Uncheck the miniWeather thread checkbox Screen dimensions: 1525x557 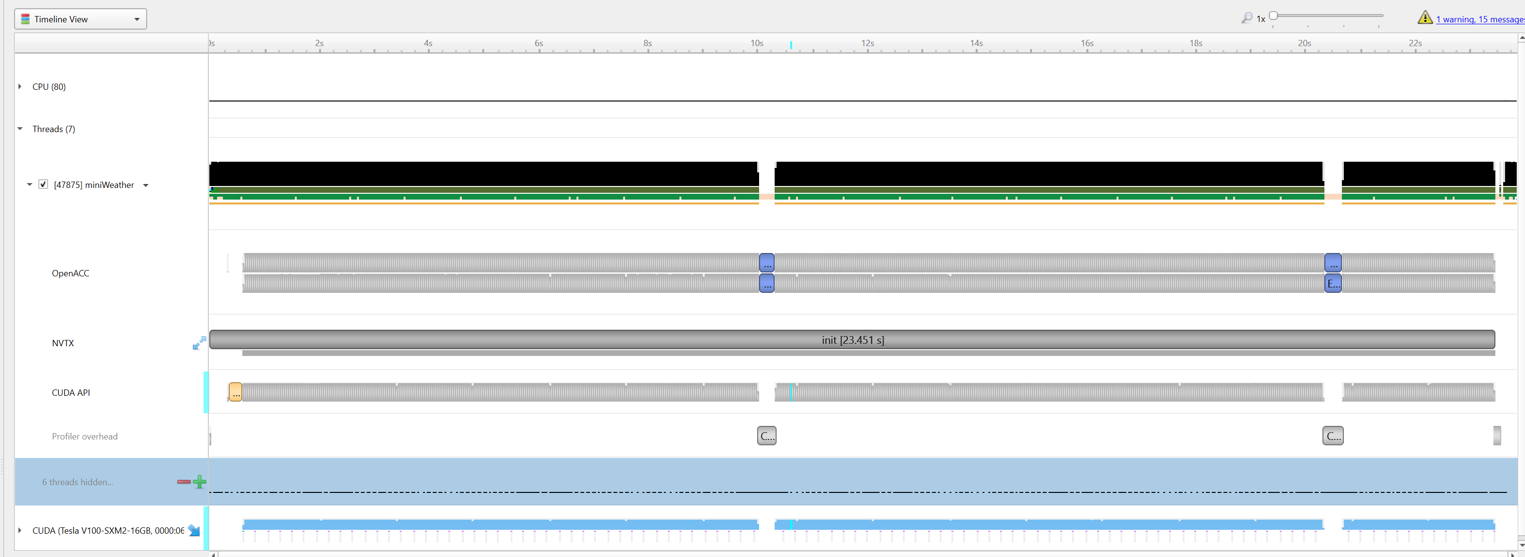[43, 184]
